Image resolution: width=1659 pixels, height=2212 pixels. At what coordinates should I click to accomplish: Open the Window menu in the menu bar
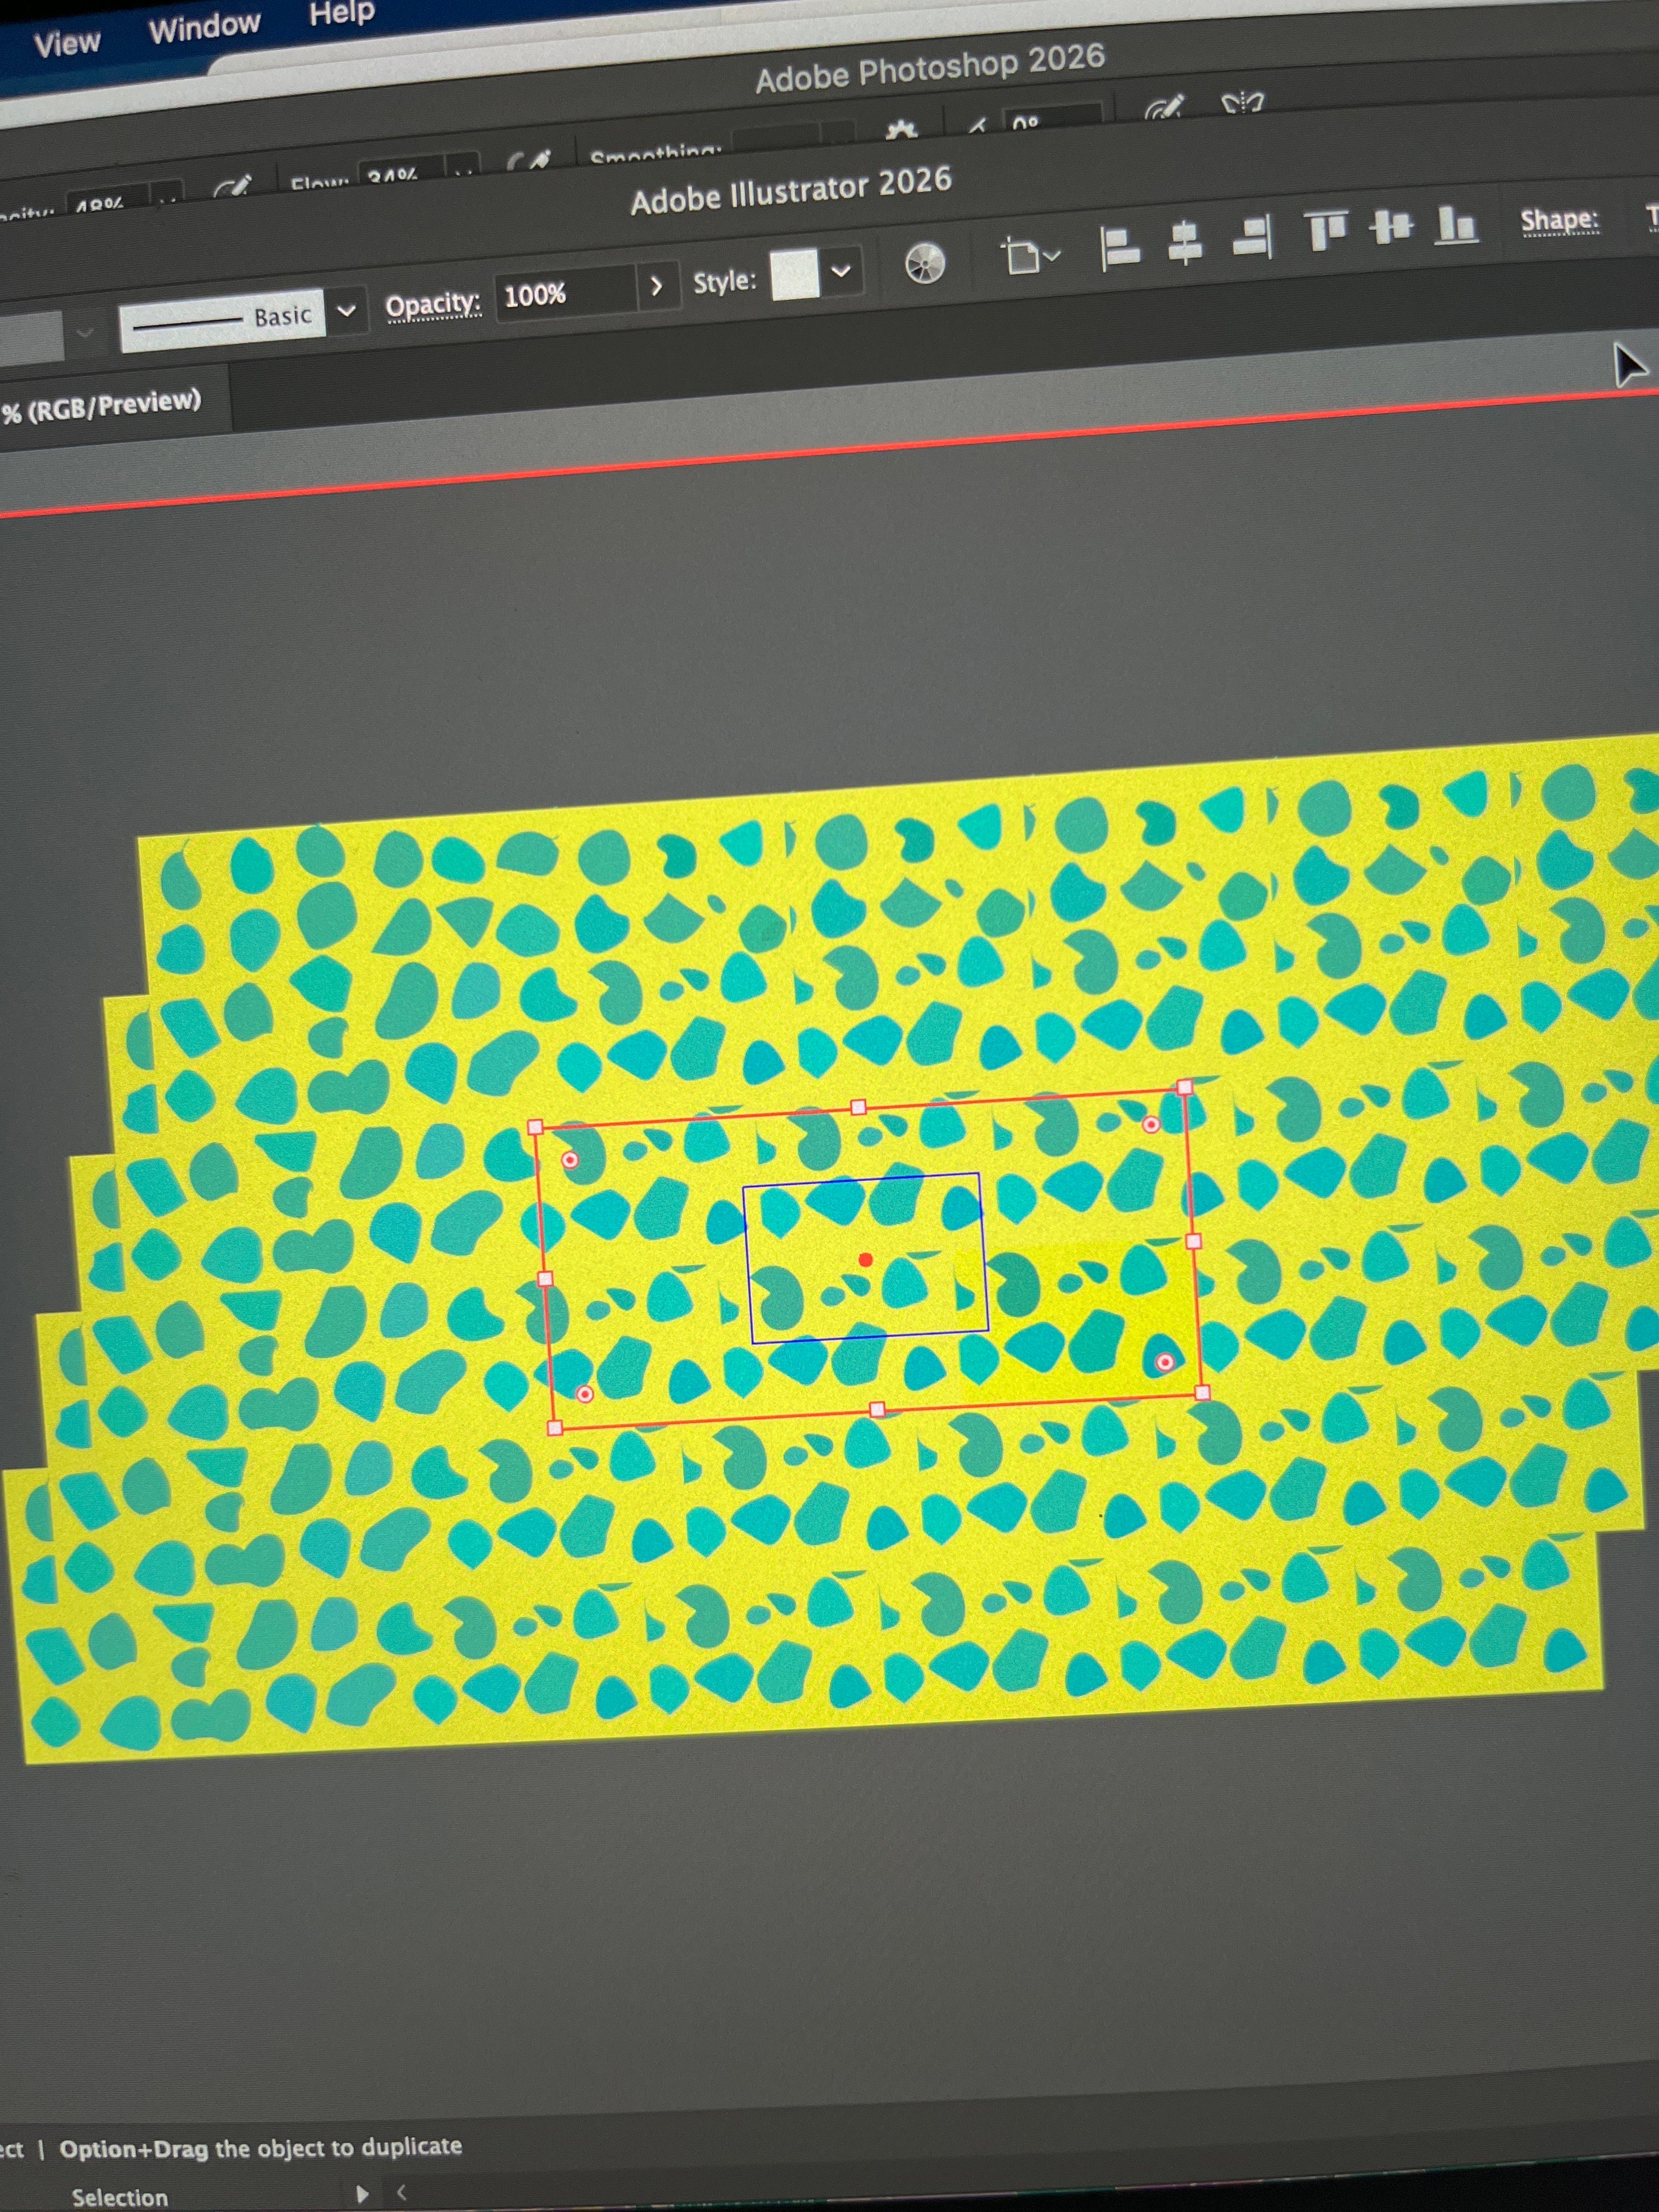click(x=205, y=27)
